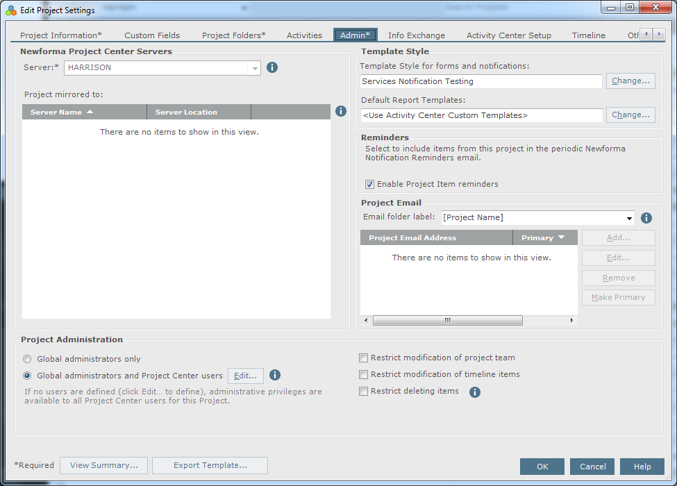This screenshot has width=677, height=486.
Task: Click Change for Template Style
Action: [630, 81]
